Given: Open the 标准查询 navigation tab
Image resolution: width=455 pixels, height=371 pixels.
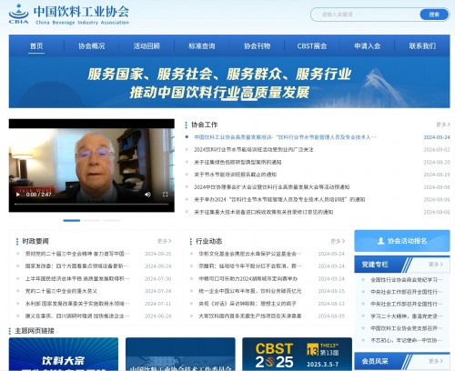Looking at the screenshot, I should coord(202,46).
